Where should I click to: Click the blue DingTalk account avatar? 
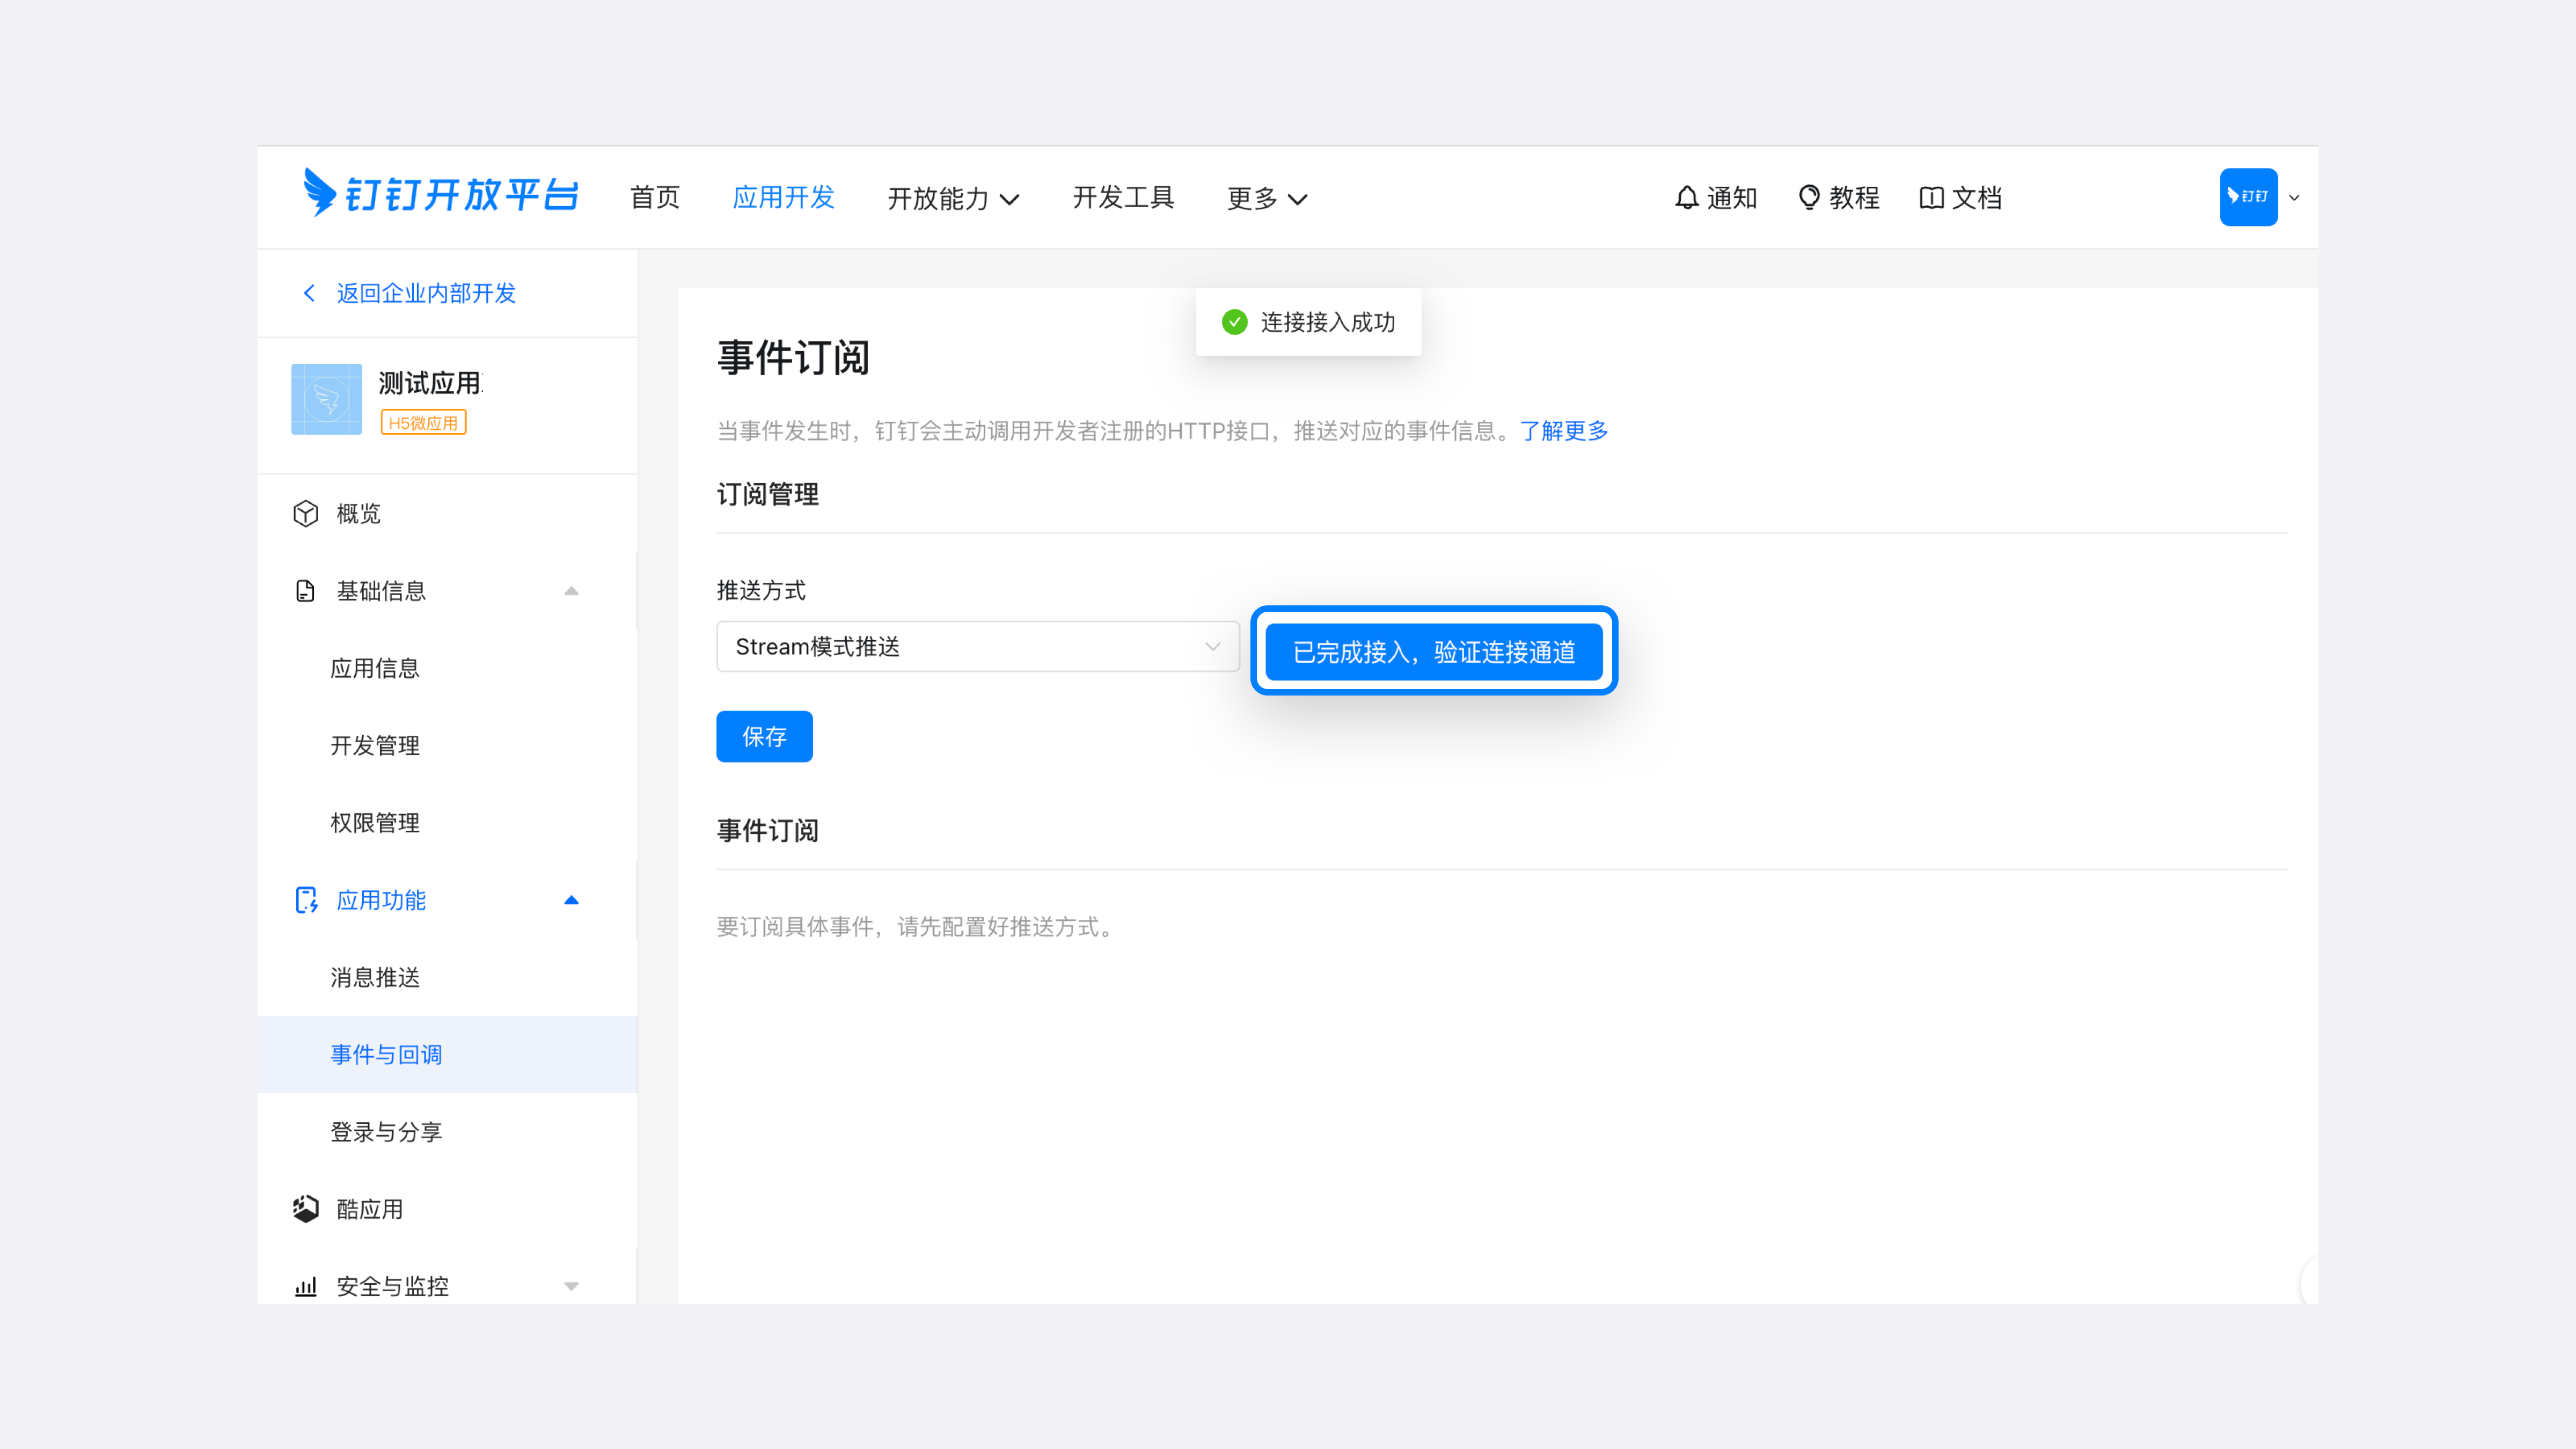(x=2248, y=197)
